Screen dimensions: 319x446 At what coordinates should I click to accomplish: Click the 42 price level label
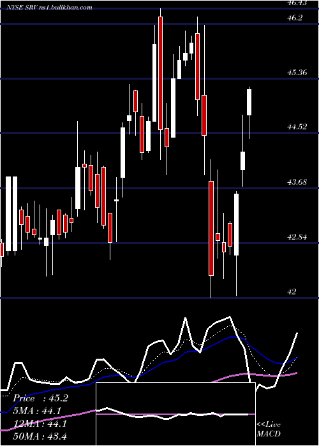coord(292,292)
